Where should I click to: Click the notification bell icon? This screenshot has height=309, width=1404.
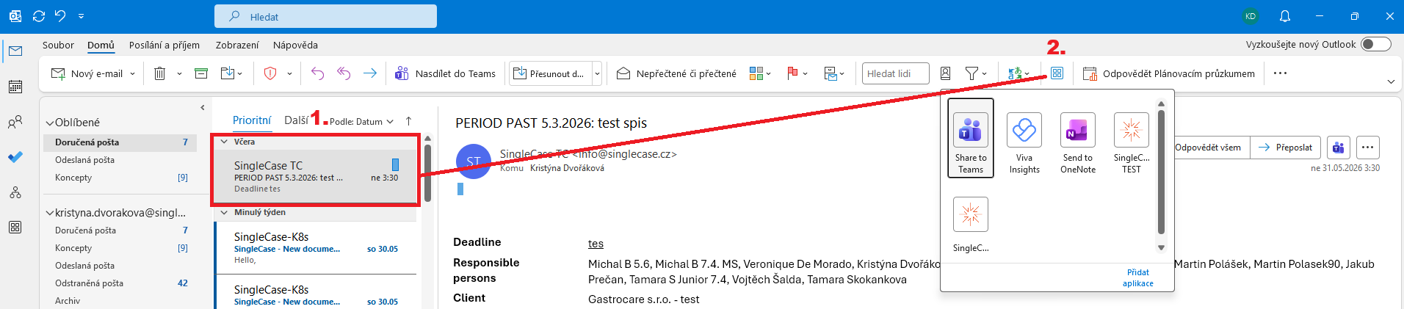(x=1285, y=16)
